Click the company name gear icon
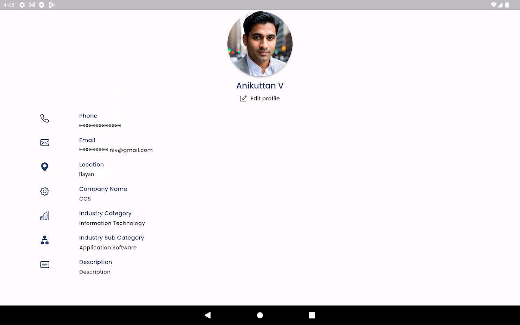The image size is (520, 325). [x=45, y=191]
